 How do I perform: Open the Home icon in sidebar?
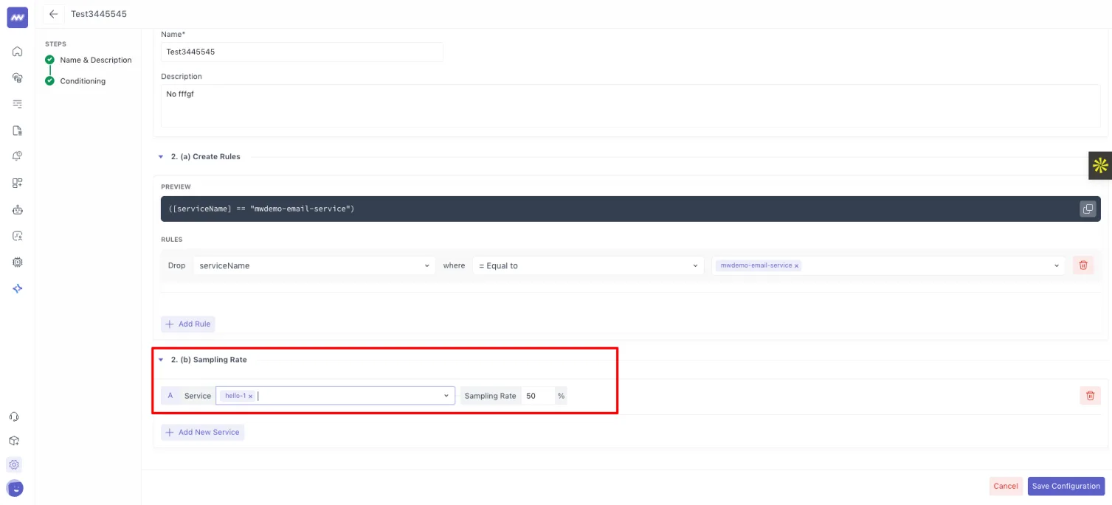coord(17,52)
